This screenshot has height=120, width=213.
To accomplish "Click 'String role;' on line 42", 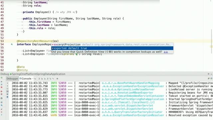I will [x=32, y=6].
